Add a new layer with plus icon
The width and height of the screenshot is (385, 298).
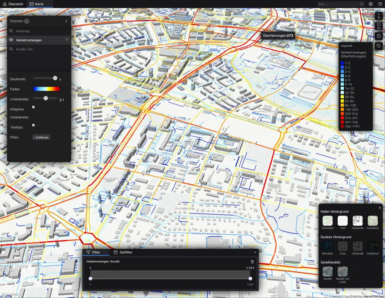(x=27, y=21)
